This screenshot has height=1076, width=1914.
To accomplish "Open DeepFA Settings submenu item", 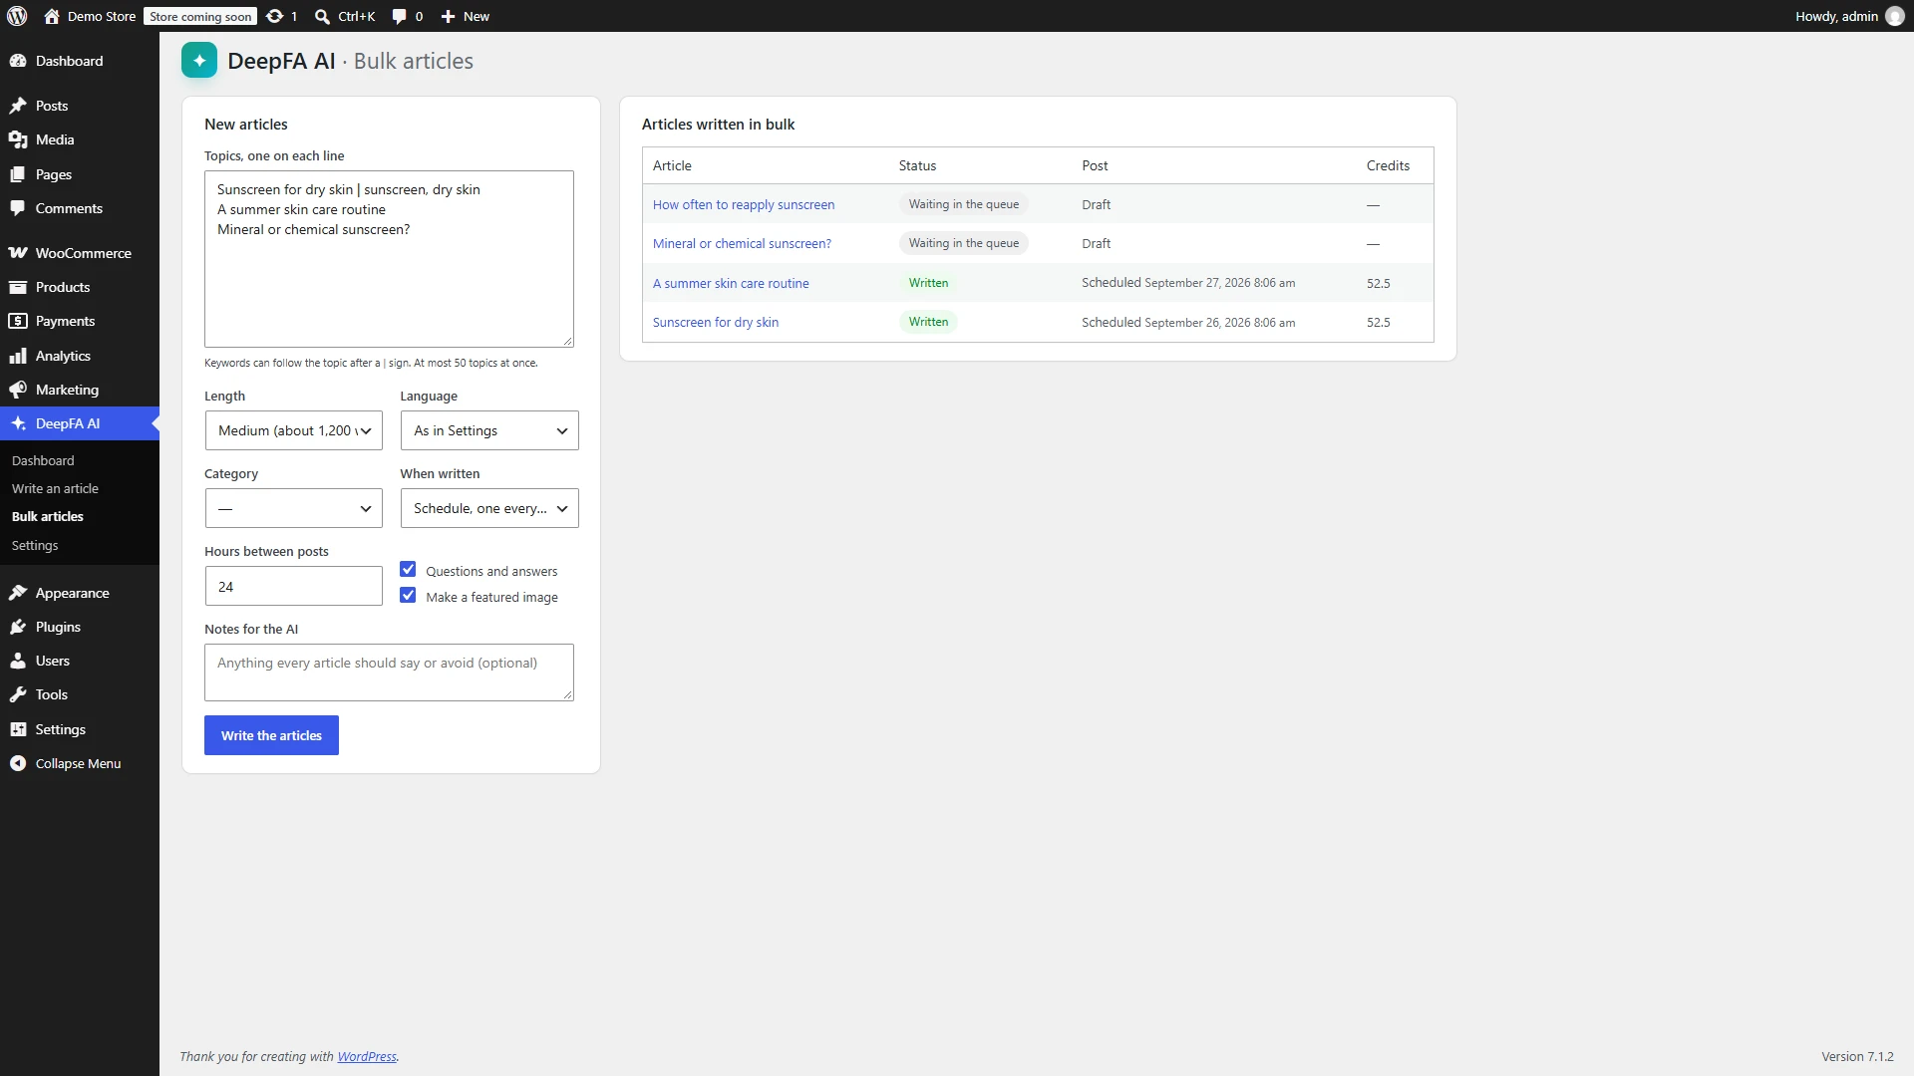I will [35, 545].
